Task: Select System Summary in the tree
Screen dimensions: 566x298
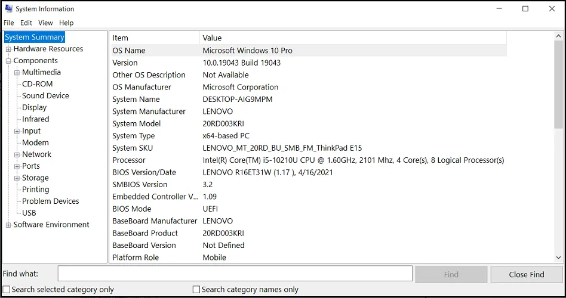Action: (x=35, y=37)
